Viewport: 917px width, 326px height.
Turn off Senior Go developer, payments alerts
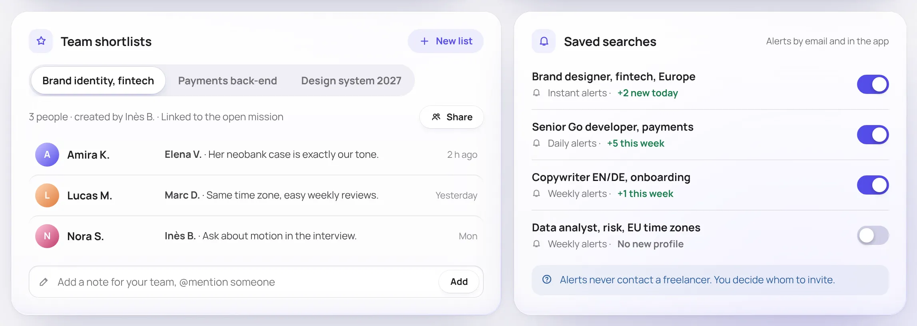[x=873, y=135]
